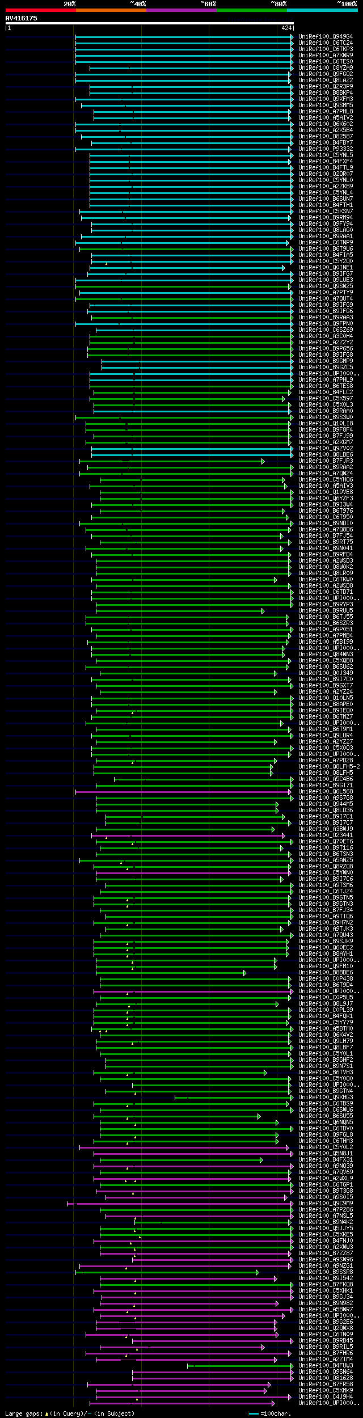This screenshot has height=1418, width=363.
Task: Select the UniRef100_Q0INE1 label
Action: tap(326, 267)
